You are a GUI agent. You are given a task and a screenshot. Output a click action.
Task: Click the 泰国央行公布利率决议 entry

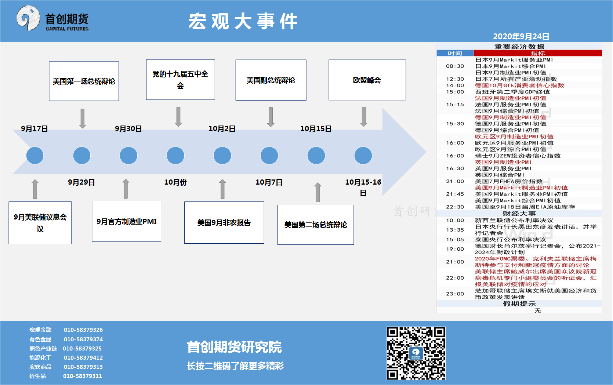coord(510,239)
